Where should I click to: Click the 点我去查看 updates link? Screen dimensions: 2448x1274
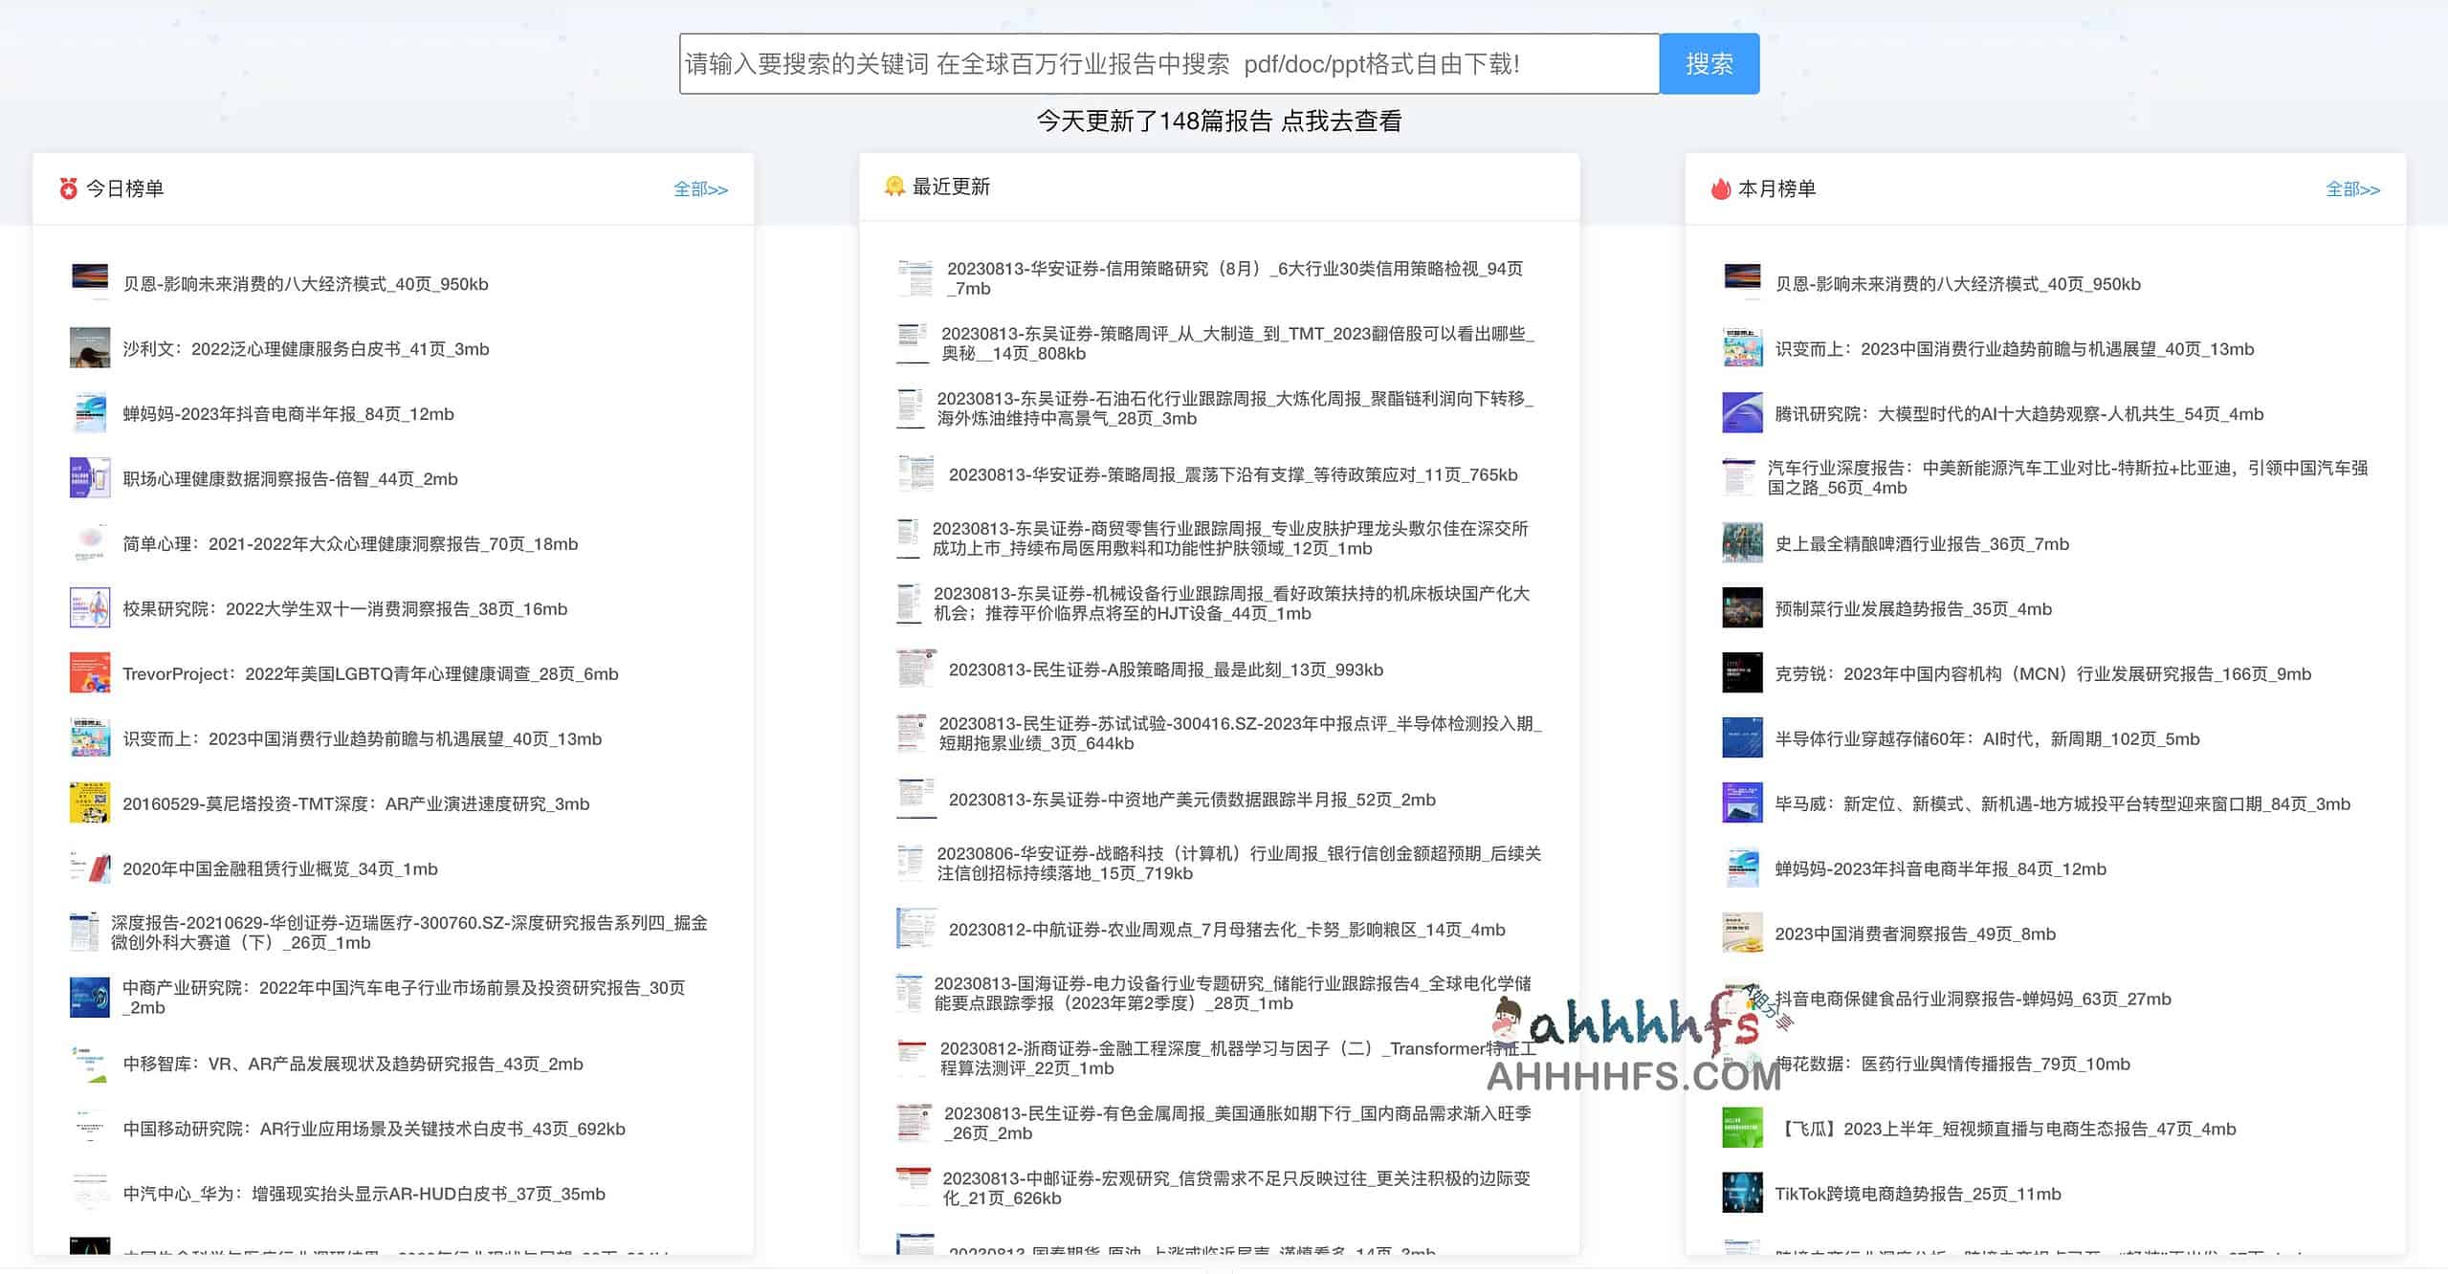1343,121
